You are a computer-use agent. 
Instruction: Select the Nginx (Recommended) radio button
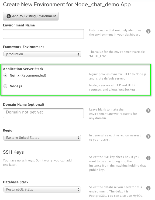[x=5, y=75]
